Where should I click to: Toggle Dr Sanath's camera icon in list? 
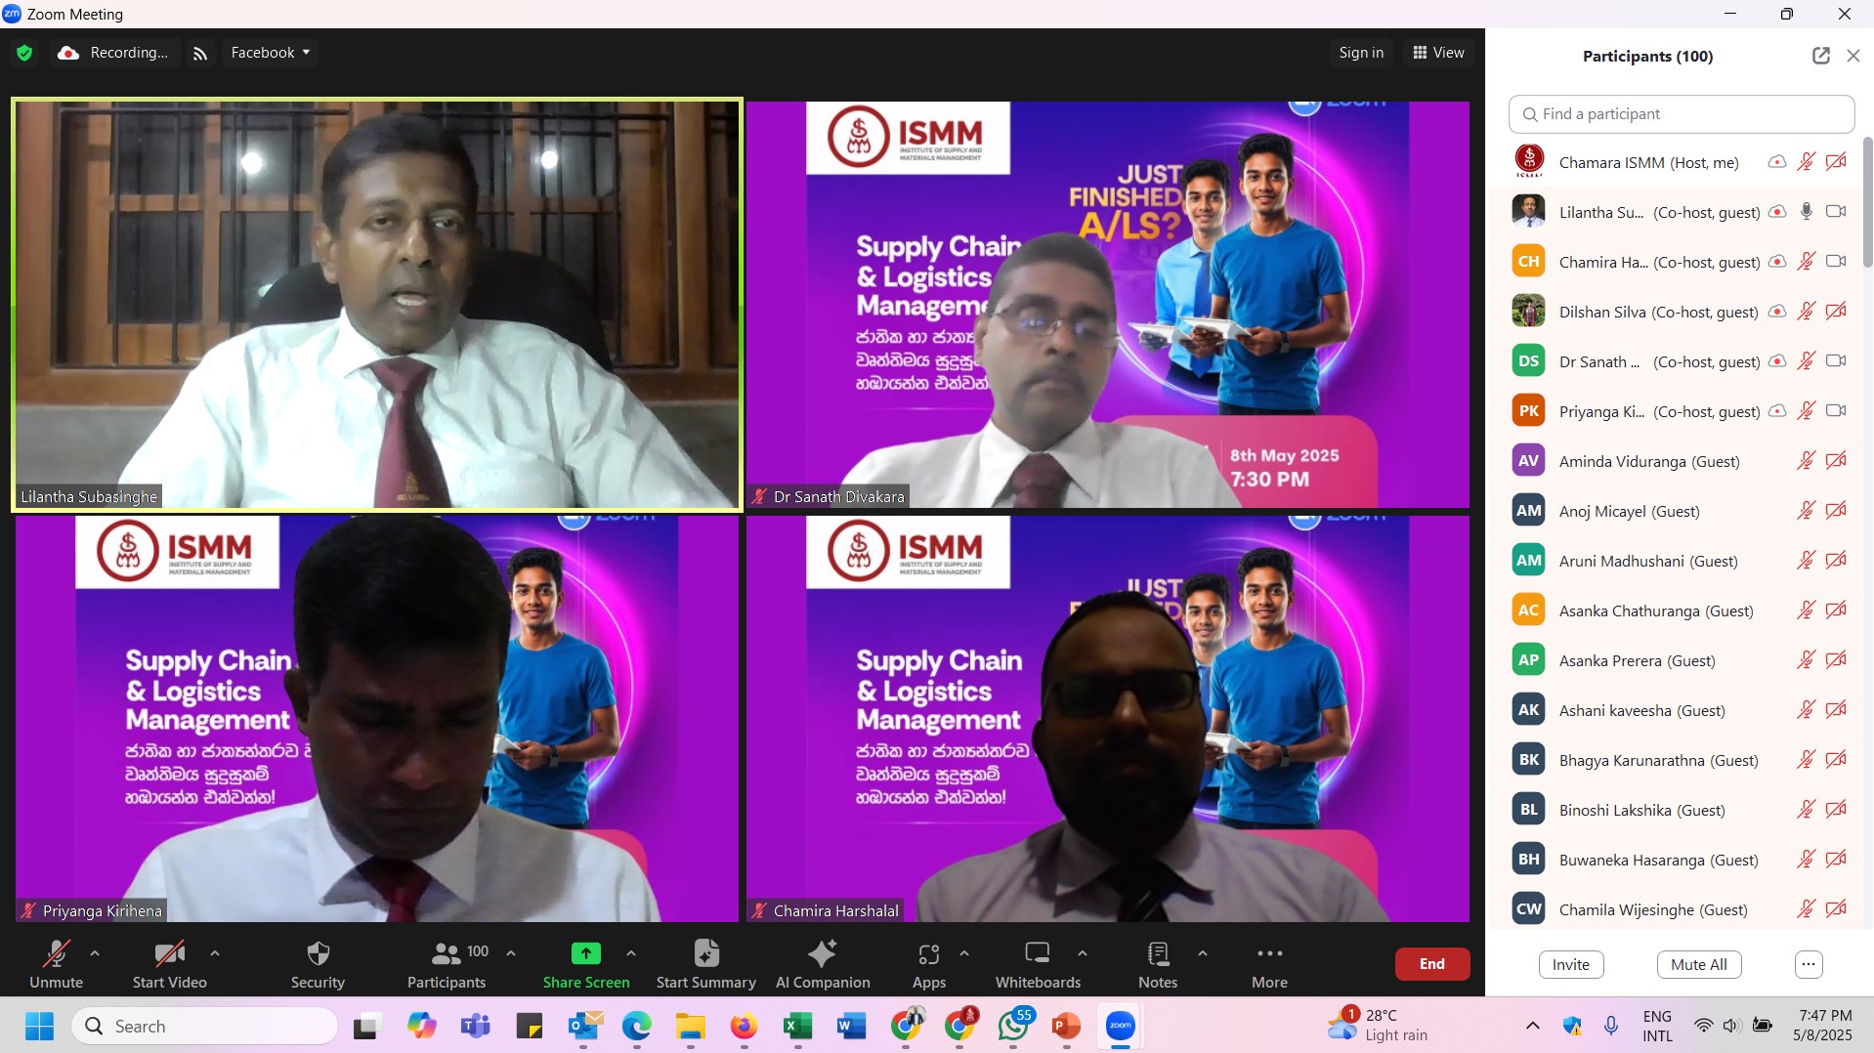pyautogui.click(x=1836, y=361)
